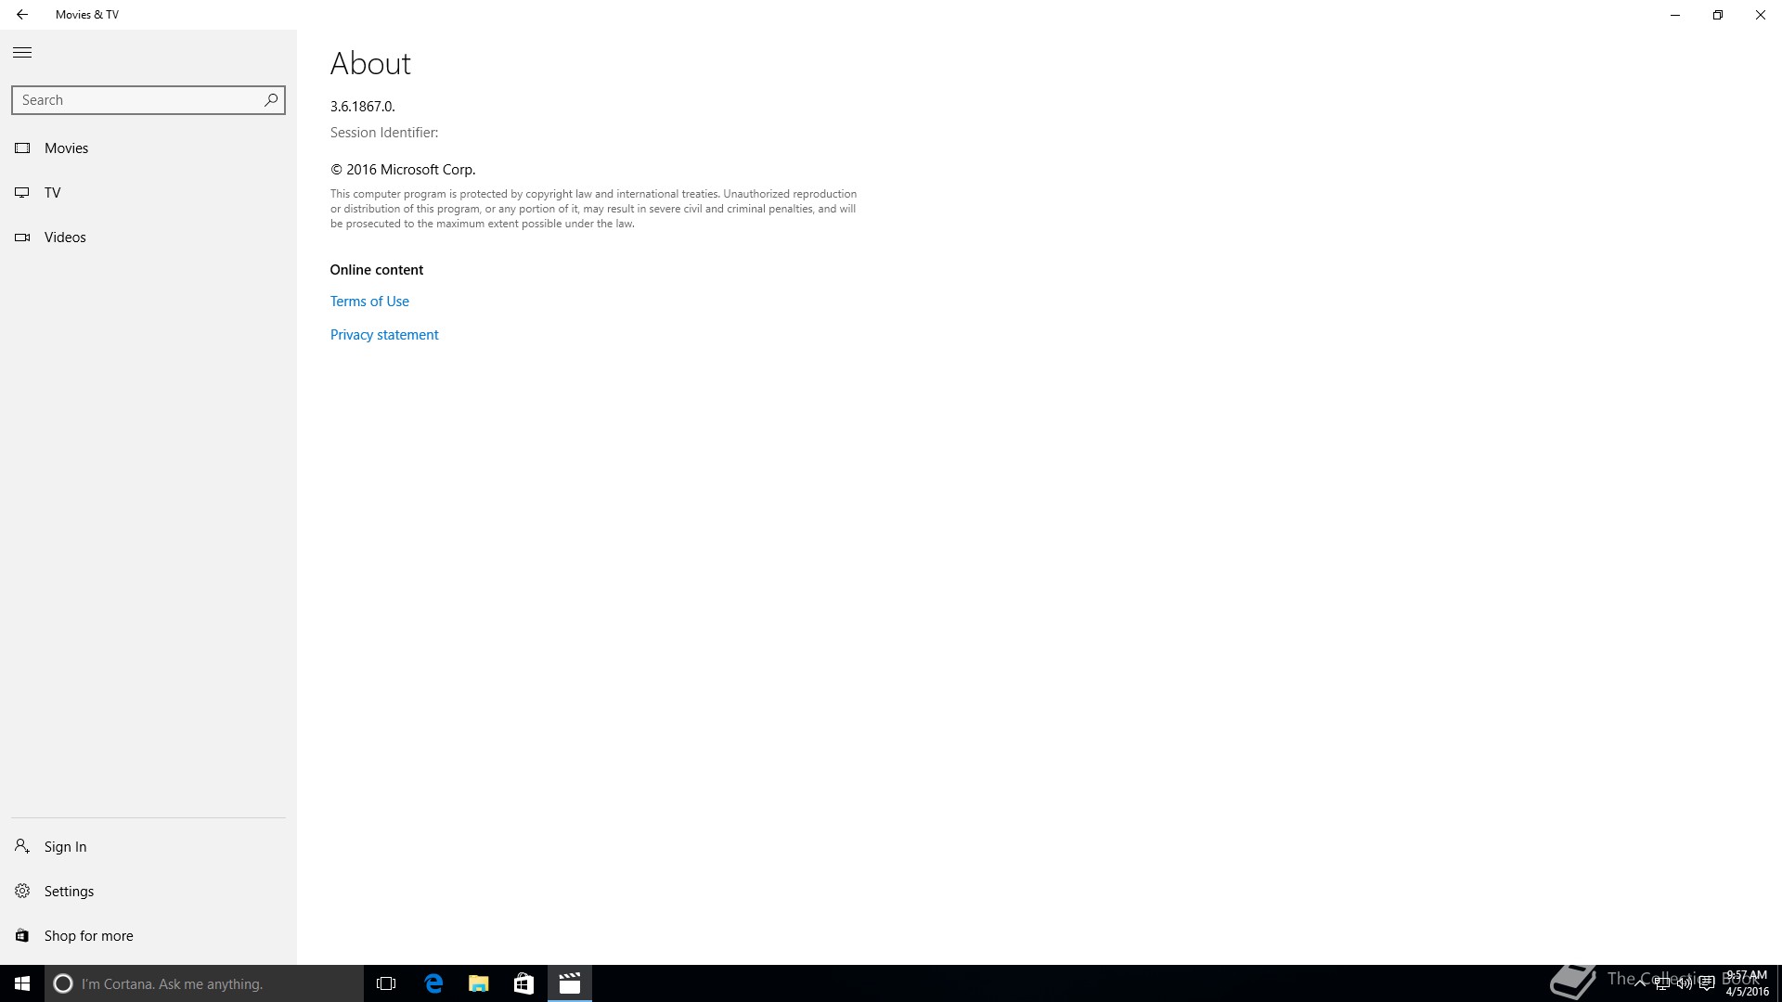
Task: Open the Windows Start menu
Action: click(x=22, y=983)
